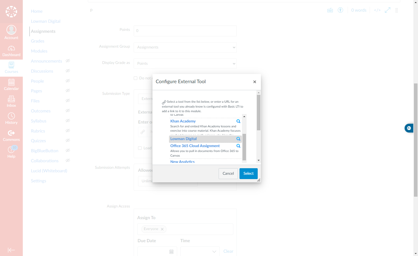This screenshot has height=256, width=418.
Task: Choose Office 365 Cloud Assignment tool
Action: pyautogui.click(x=195, y=146)
